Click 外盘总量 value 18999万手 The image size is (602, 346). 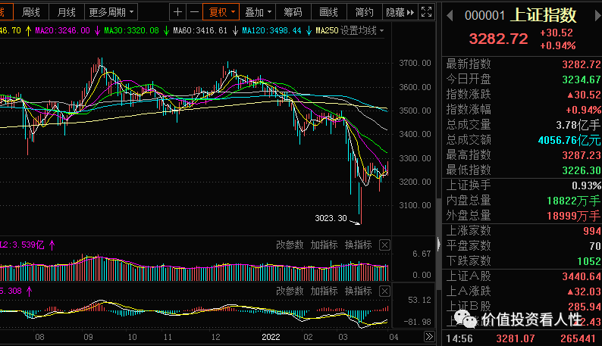point(574,216)
